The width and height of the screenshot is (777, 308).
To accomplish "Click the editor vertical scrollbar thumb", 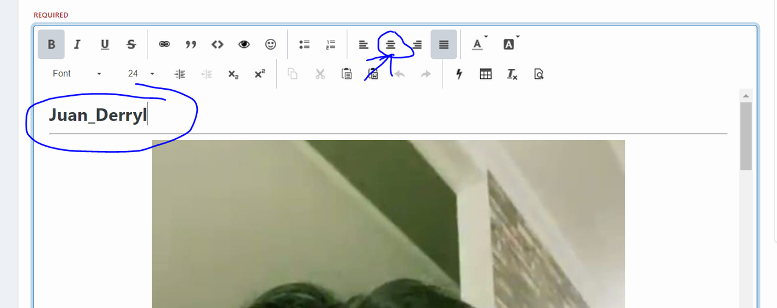I will 746,136.
